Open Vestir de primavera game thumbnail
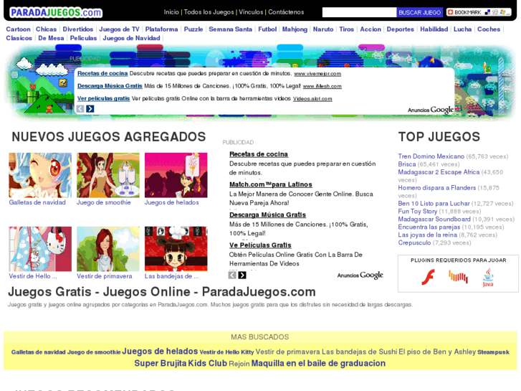This screenshot has height=391, width=521. [x=108, y=249]
